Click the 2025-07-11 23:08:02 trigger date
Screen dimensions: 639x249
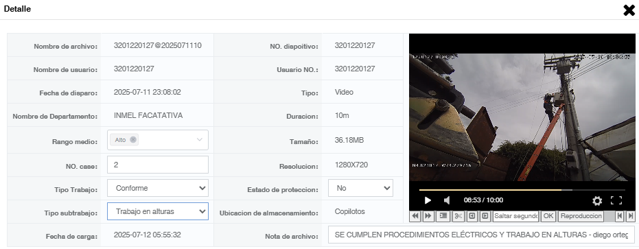[147, 92]
